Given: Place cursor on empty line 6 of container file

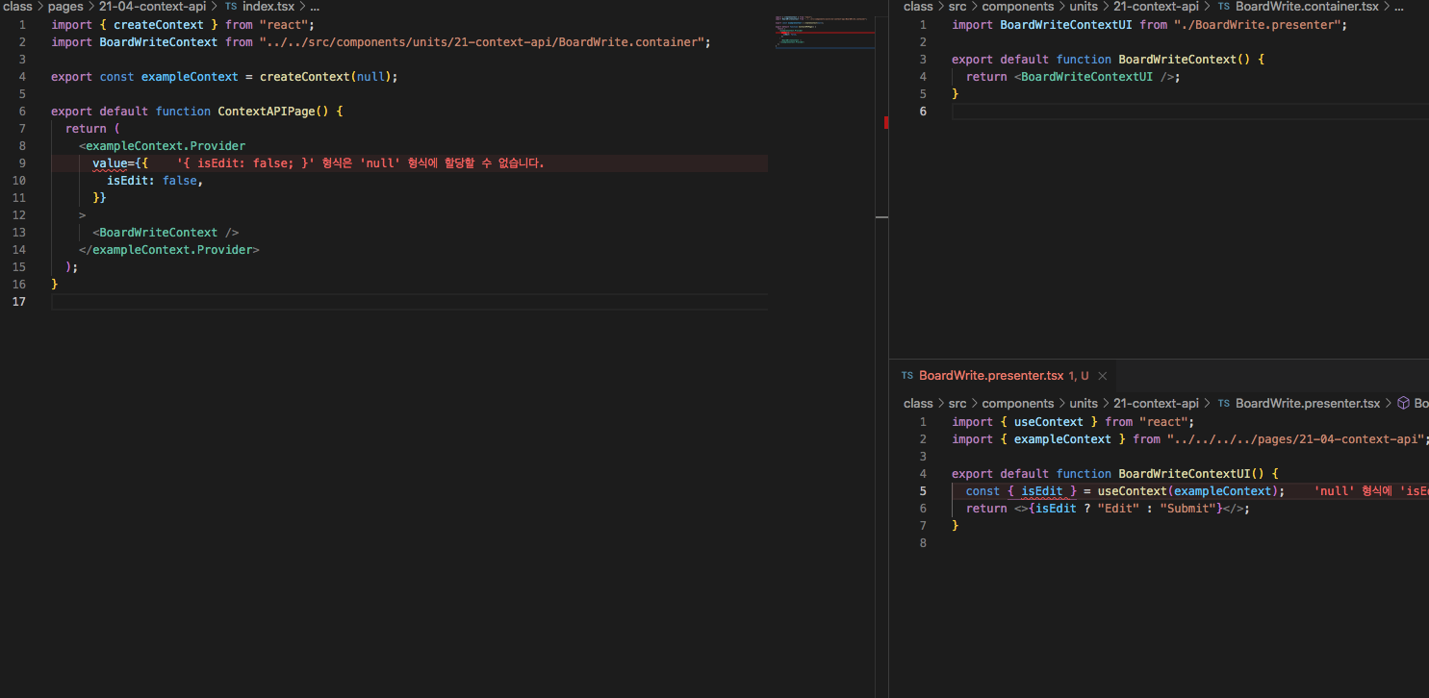Looking at the screenshot, I should (x=1190, y=112).
